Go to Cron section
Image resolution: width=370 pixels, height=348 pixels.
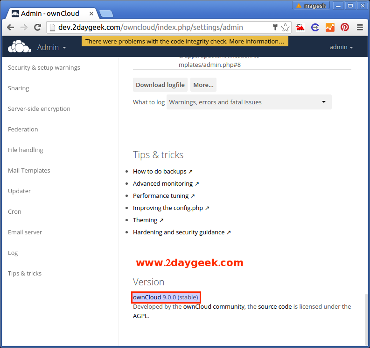(x=14, y=212)
